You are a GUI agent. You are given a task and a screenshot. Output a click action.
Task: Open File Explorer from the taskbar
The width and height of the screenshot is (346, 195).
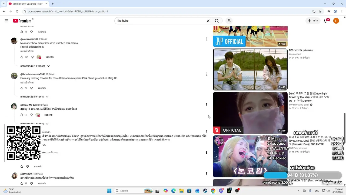pyautogui.click(x=181, y=191)
